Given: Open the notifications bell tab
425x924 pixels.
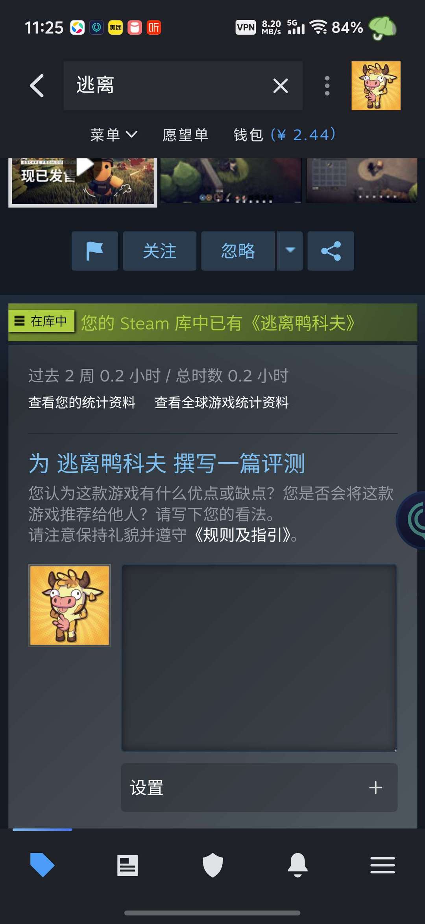Looking at the screenshot, I should tap(298, 865).
